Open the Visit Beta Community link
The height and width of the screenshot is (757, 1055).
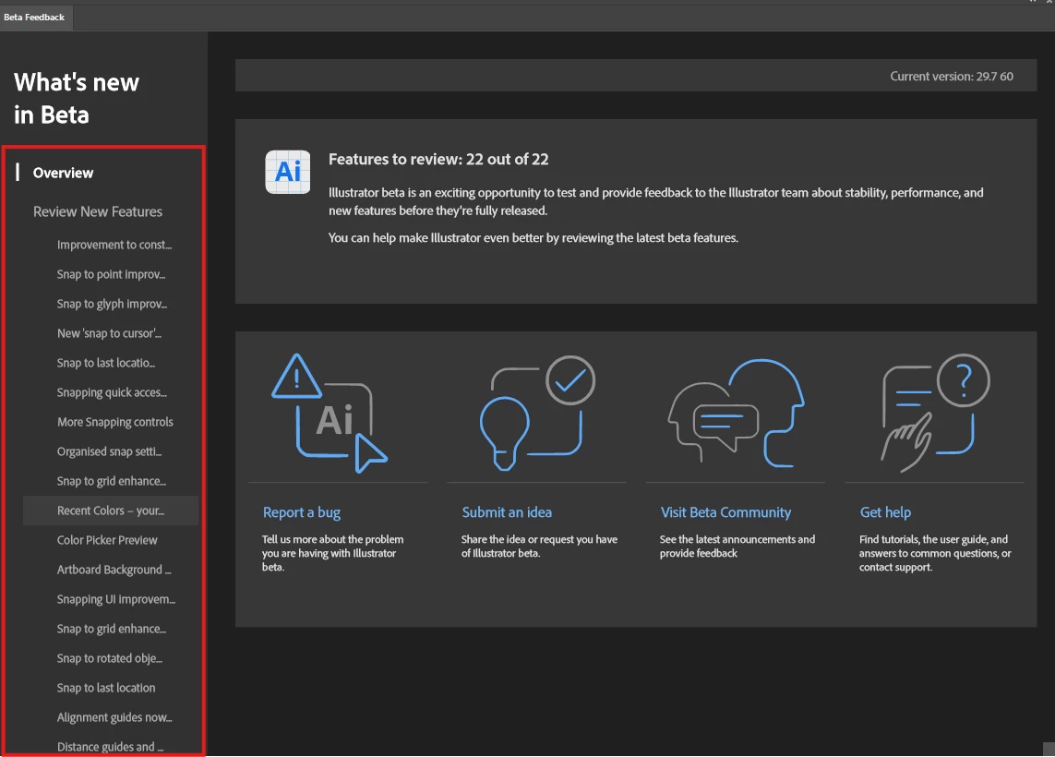point(725,512)
